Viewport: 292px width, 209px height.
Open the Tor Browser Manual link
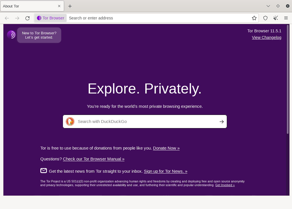point(94,159)
